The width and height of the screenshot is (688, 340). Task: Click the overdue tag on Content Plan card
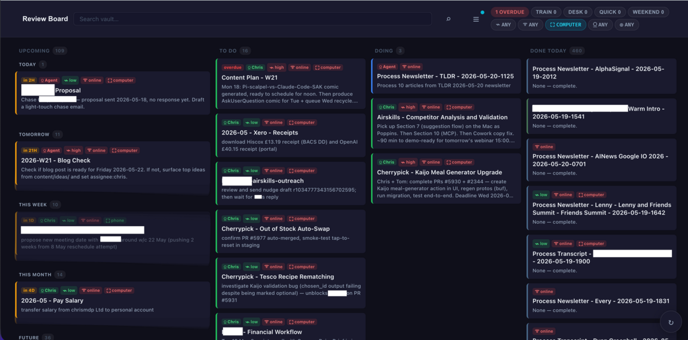pyautogui.click(x=232, y=68)
